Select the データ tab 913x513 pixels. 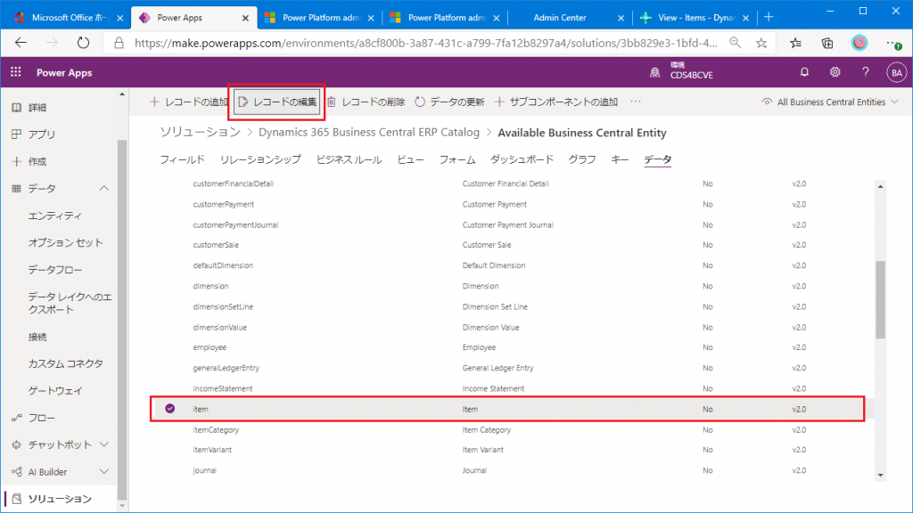point(657,159)
